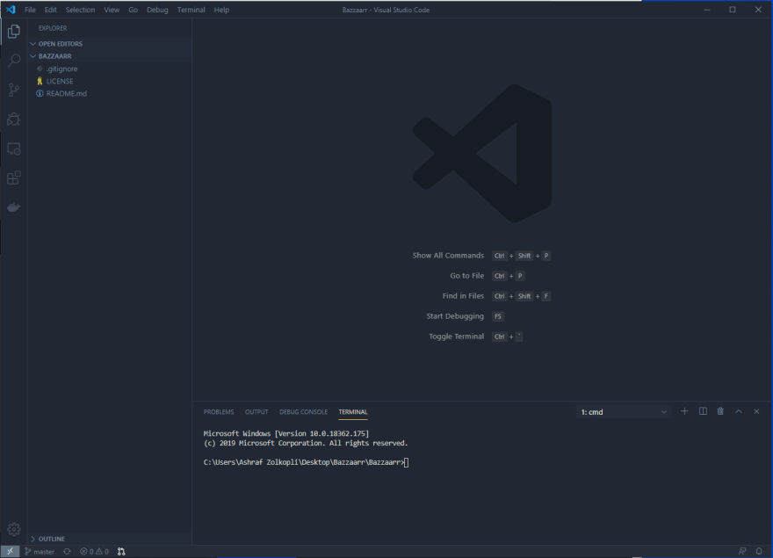
Task: Click the synchronize changes icon
Action: [x=67, y=552]
